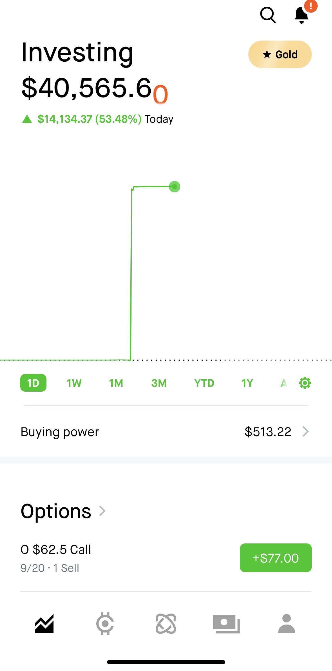Go to the Investing chart tab icon

click(x=44, y=624)
